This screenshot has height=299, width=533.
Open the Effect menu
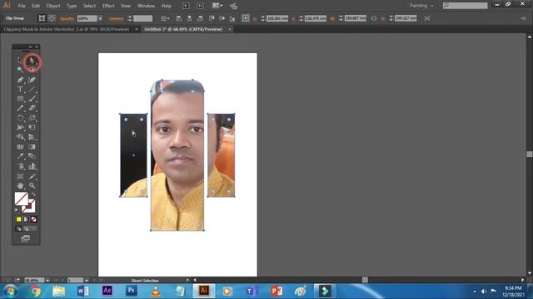point(108,6)
